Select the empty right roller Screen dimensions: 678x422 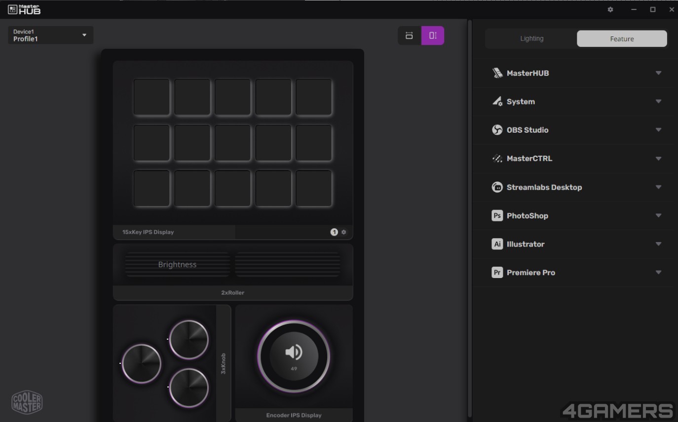(x=288, y=264)
